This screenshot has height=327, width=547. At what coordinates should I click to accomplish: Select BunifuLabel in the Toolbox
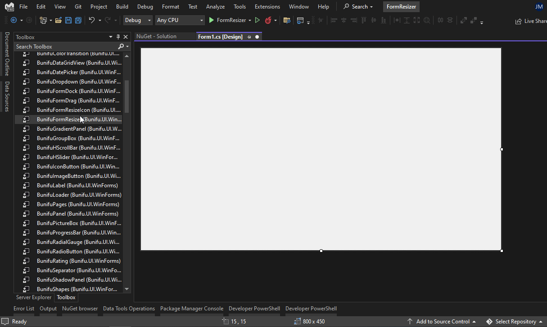[x=68, y=186]
